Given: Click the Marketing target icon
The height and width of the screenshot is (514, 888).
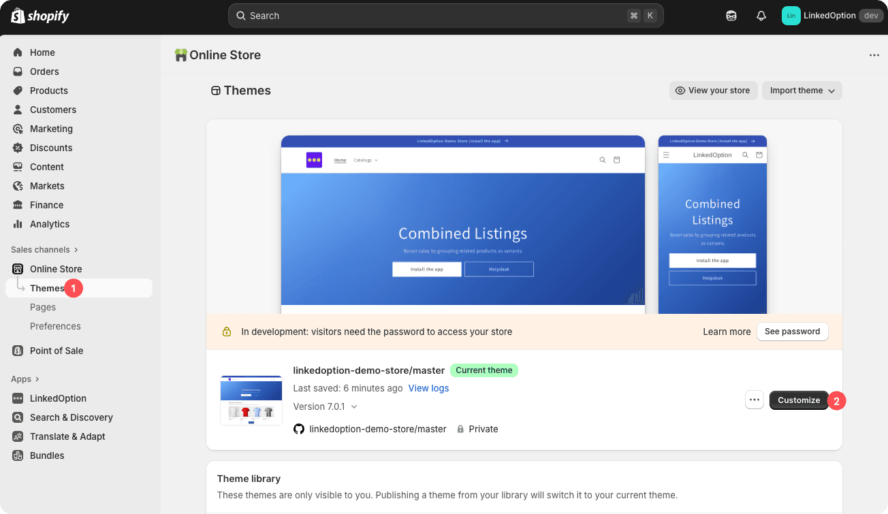Looking at the screenshot, I should pos(18,129).
